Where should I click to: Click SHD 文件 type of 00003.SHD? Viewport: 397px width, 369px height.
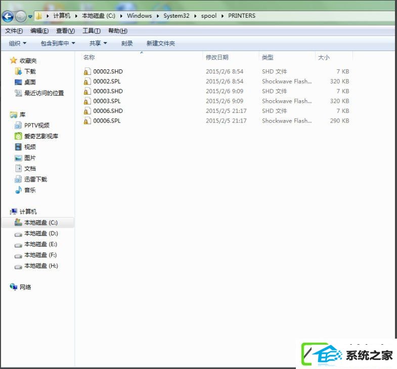275,91
